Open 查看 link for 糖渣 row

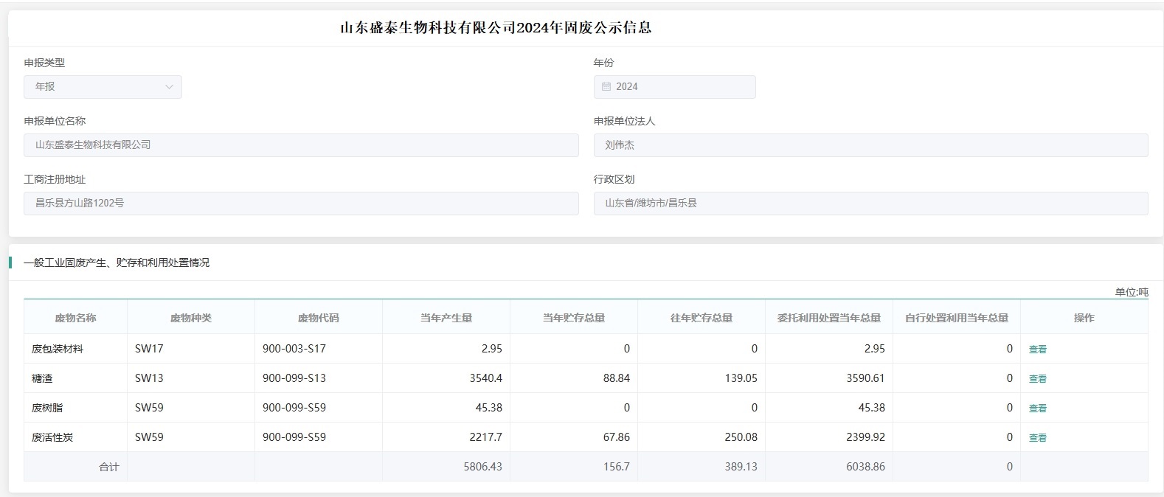tap(1037, 379)
